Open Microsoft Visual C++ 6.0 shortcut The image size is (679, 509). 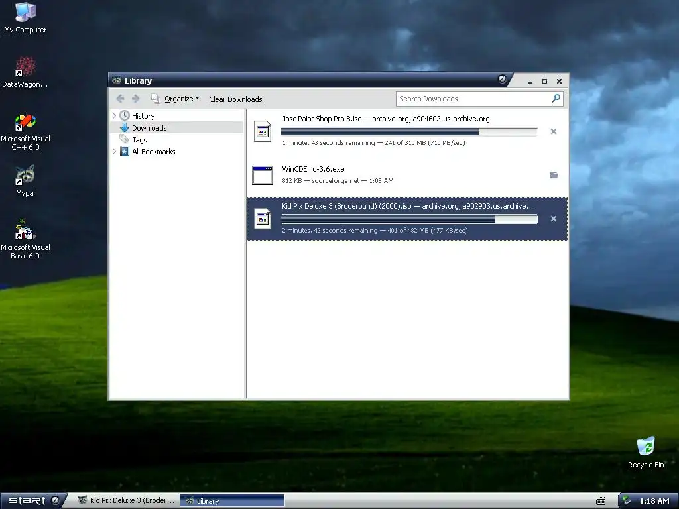pyautogui.click(x=25, y=132)
